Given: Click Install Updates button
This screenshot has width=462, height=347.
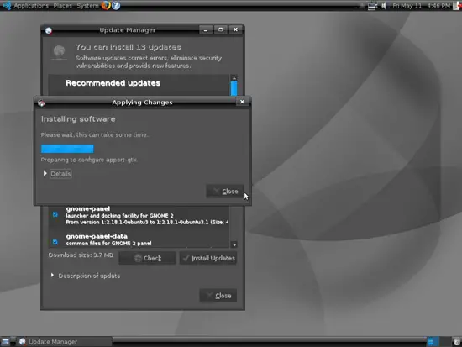Looking at the screenshot, I should click(208, 258).
